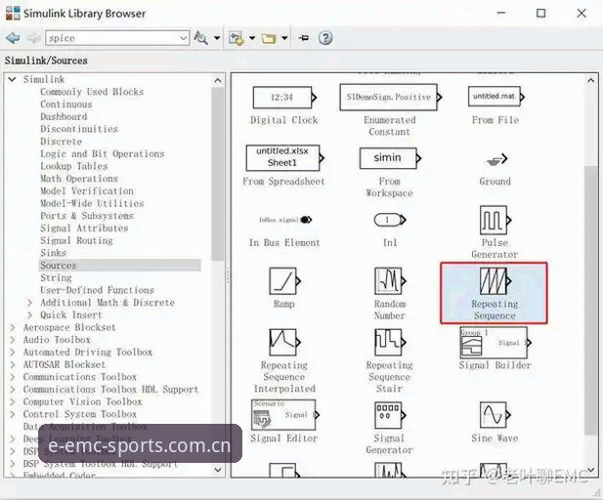603x500 pixels.
Task: Click the block pane scroll-down arrow
Action: 591,470
